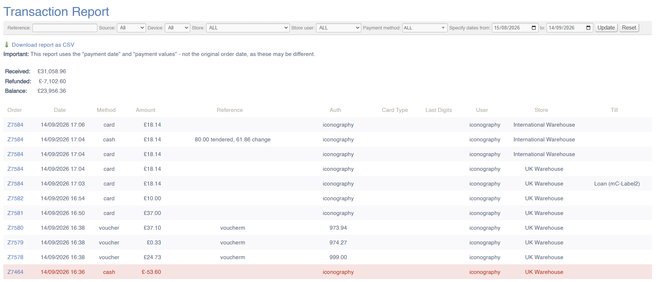
Task: Click the auth value 973.94
Action: point(338,228)
